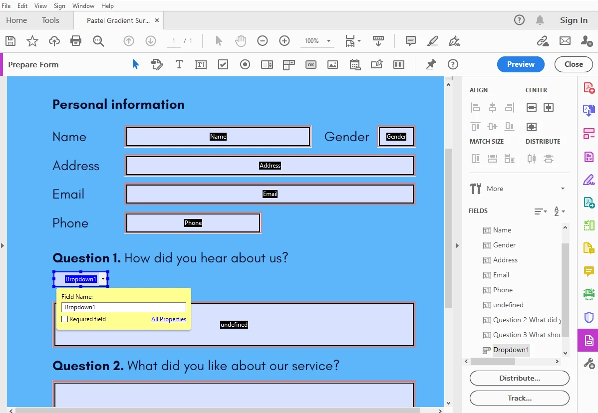598x413 pixels.
Task: Go to next page arrow
Action: point(151,41)
